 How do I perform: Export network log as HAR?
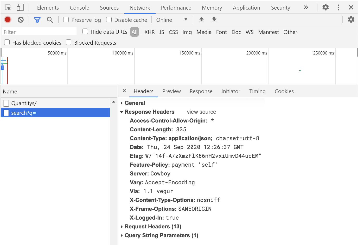coord(214,19)
